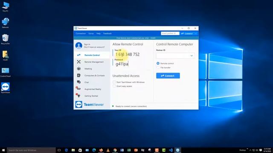Open File Explorer from the taskbar

pos(73,150)
